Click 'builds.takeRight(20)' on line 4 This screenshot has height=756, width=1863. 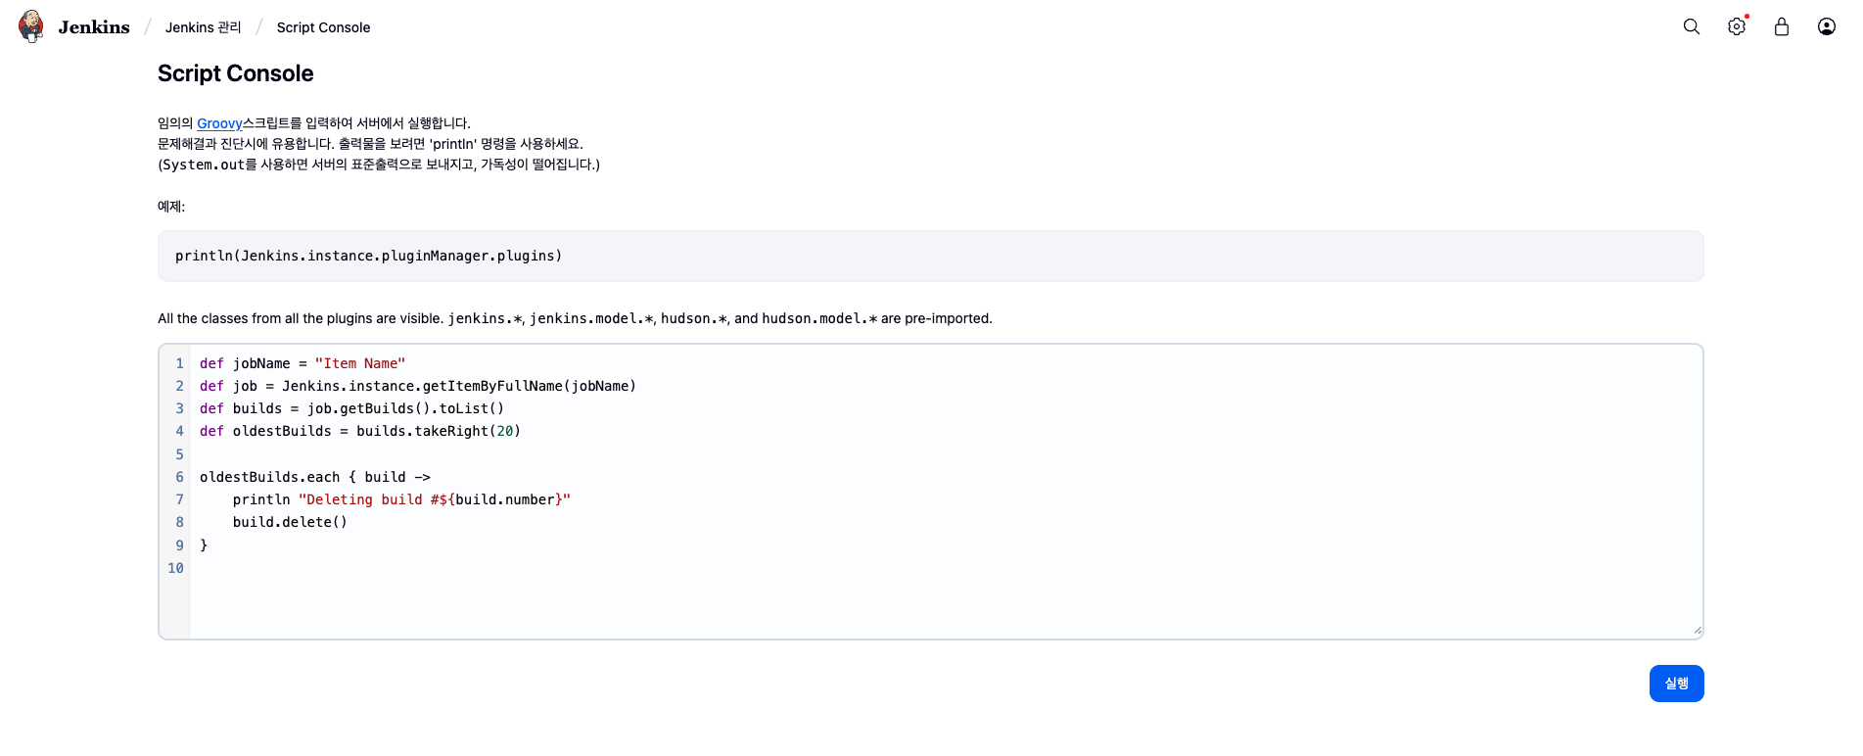click(439, 431)
